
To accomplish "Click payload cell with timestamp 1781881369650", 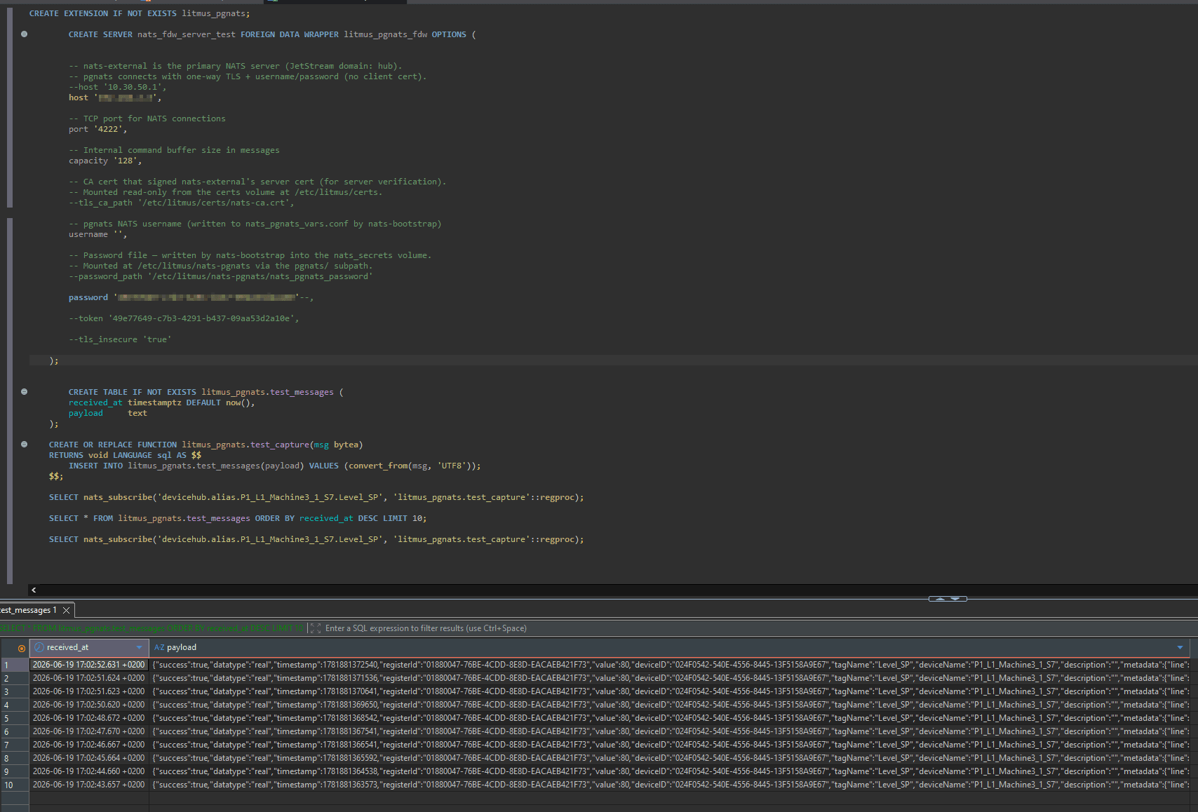I will coord(670,705).
